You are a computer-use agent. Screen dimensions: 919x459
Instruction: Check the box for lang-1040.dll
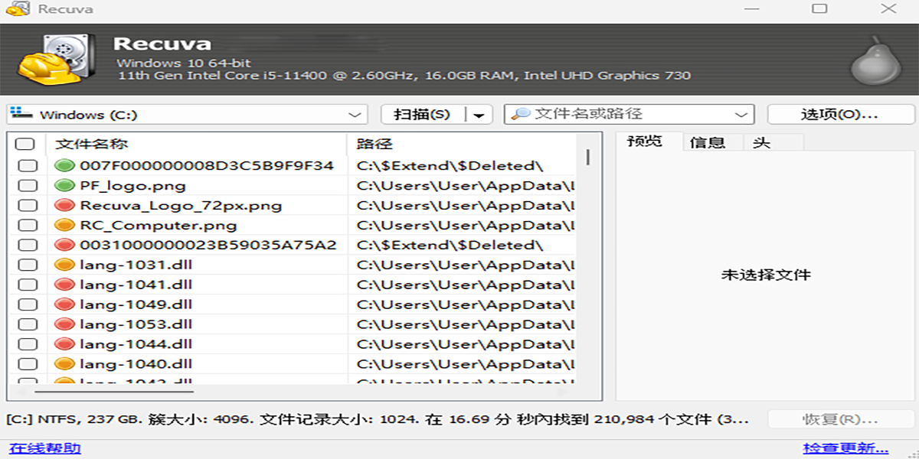(x=28, y=364)
